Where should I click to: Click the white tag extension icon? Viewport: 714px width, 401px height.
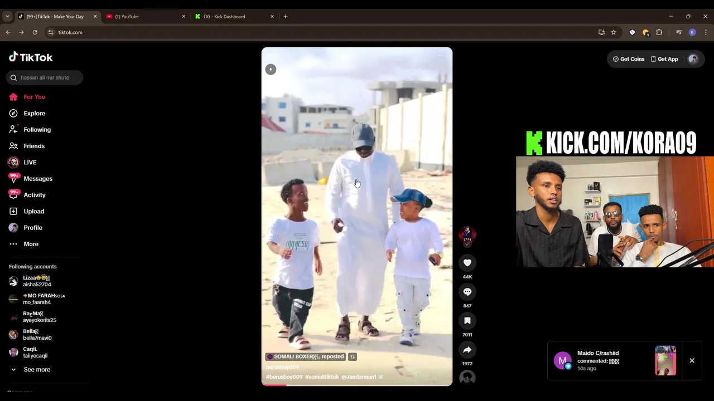632,32
